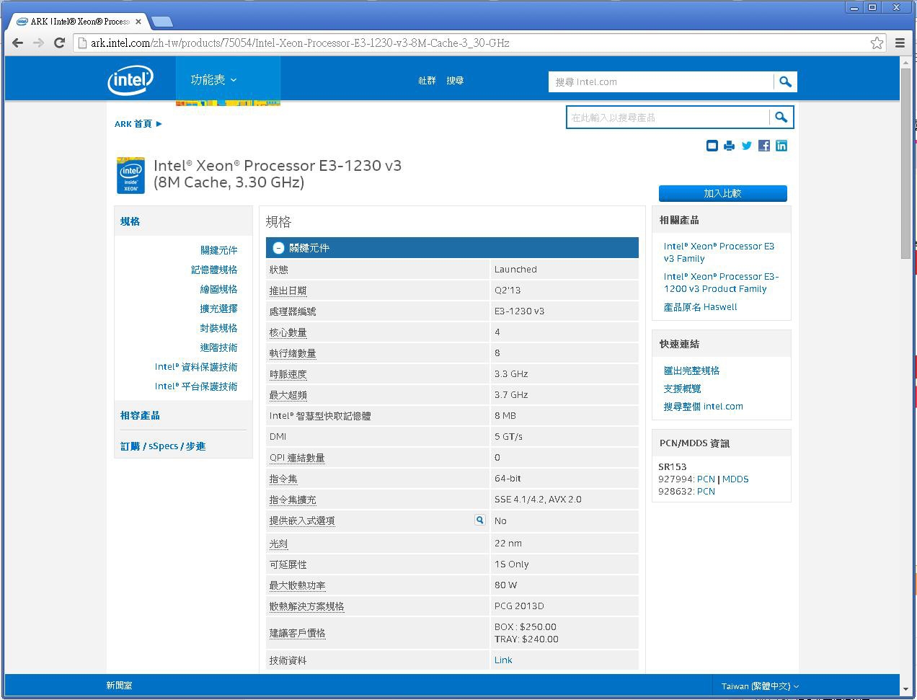The height and width of the screenshot is (700, 917).
Task: Open Intel 資料保護技術 sidebar link
Action: click(x=196, y=367)
